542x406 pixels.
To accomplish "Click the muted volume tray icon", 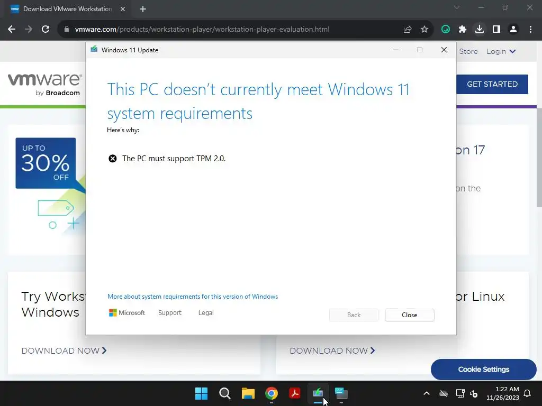I will tap(474, 393).
